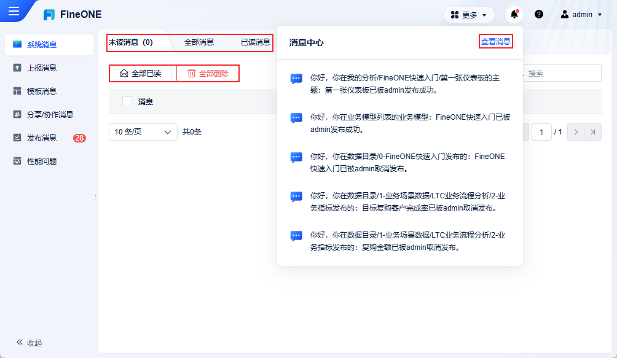This screenshot has width=617, height=358.
Task: Select 系统消息 in the sidebar
Action: tap(49, 44)
